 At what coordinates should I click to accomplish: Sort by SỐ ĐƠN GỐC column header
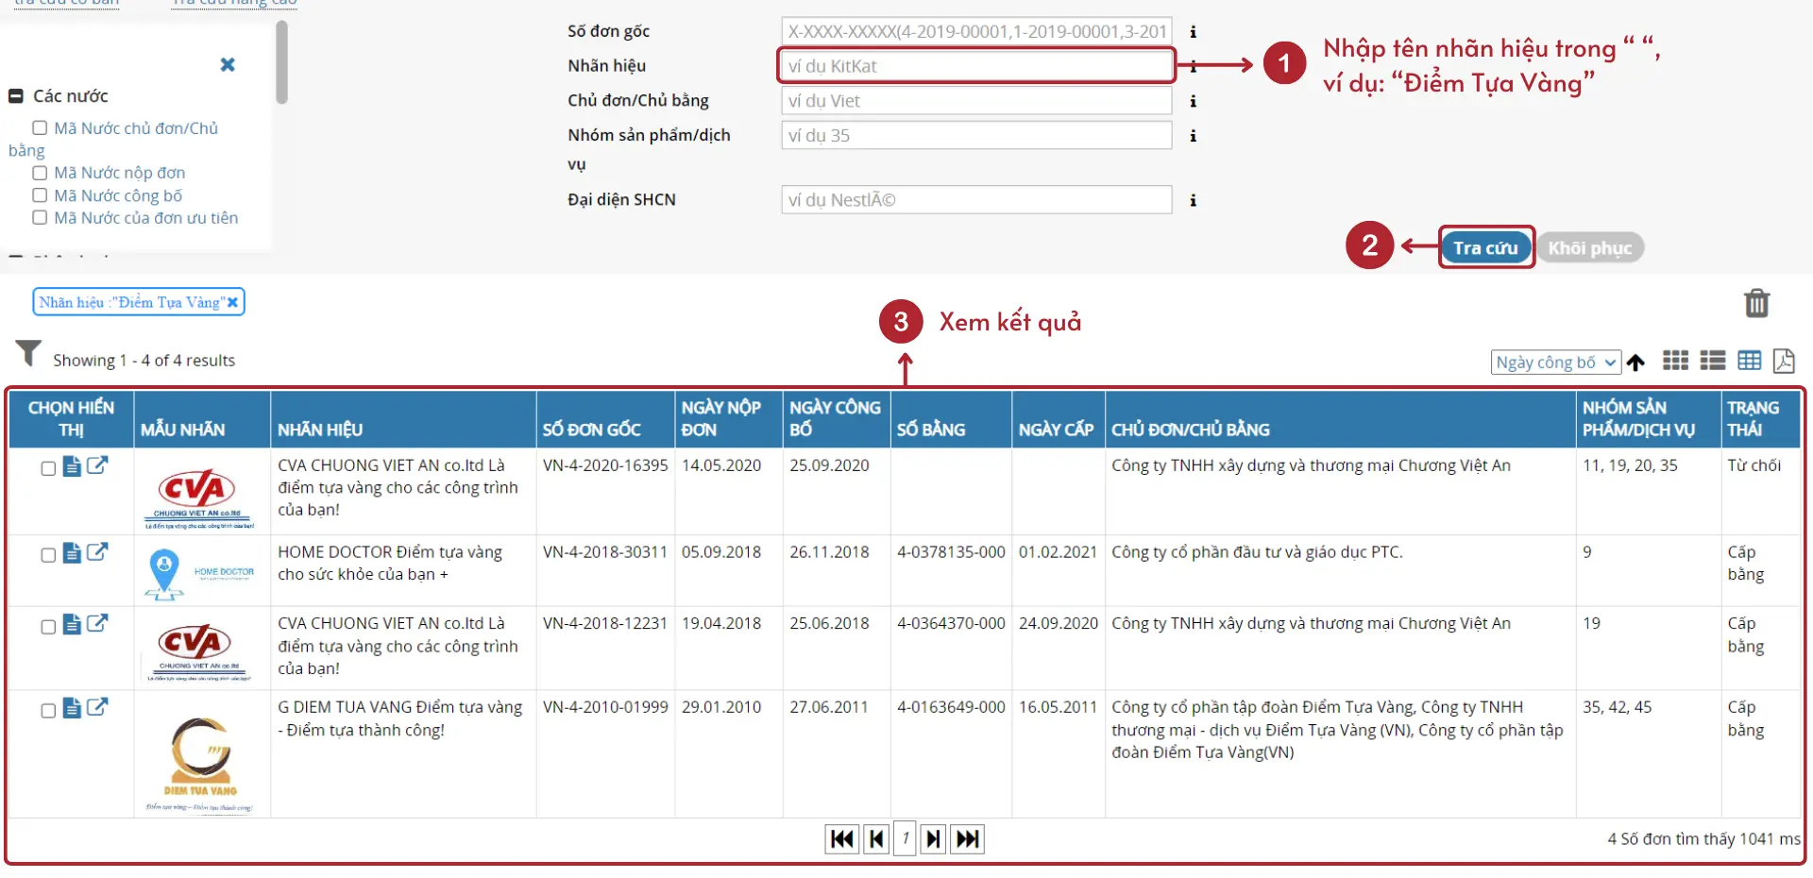point(591,430)
